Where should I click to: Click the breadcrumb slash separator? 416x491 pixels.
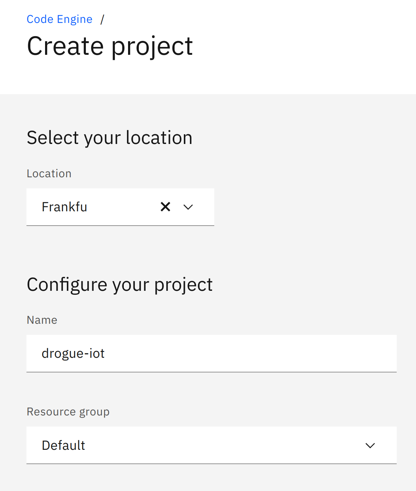(102, 19)
